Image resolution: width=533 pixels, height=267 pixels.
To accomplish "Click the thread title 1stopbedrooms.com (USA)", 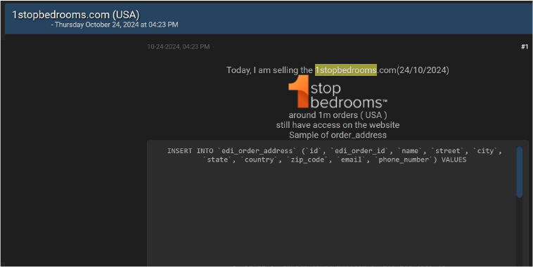I will (76, 15).
